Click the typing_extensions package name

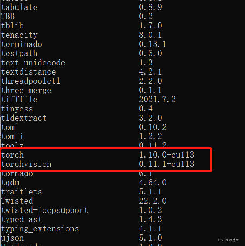point(40,229)
